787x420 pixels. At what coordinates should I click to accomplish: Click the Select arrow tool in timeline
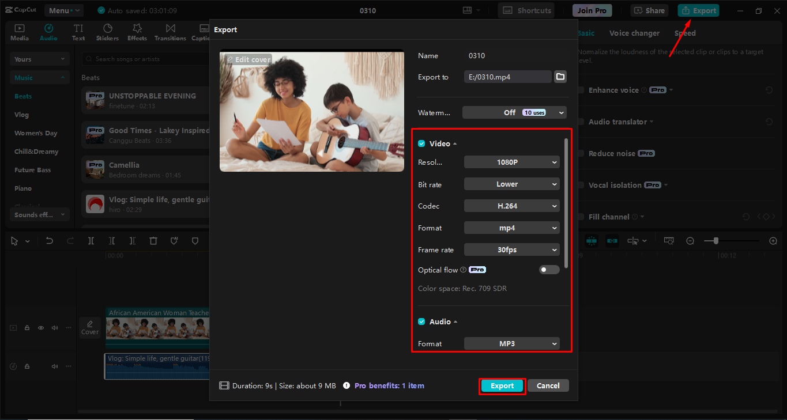(15, 241)
